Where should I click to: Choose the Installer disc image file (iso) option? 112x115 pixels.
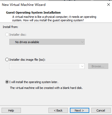coord(7,60)
